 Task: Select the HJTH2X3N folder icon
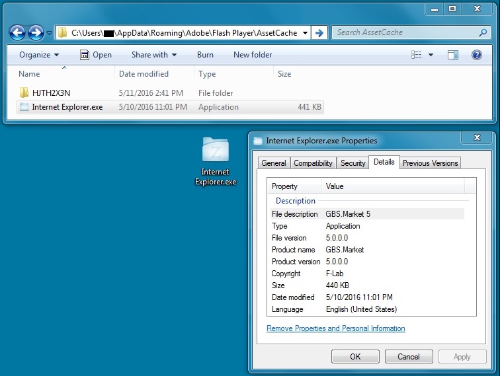[24, 93]
